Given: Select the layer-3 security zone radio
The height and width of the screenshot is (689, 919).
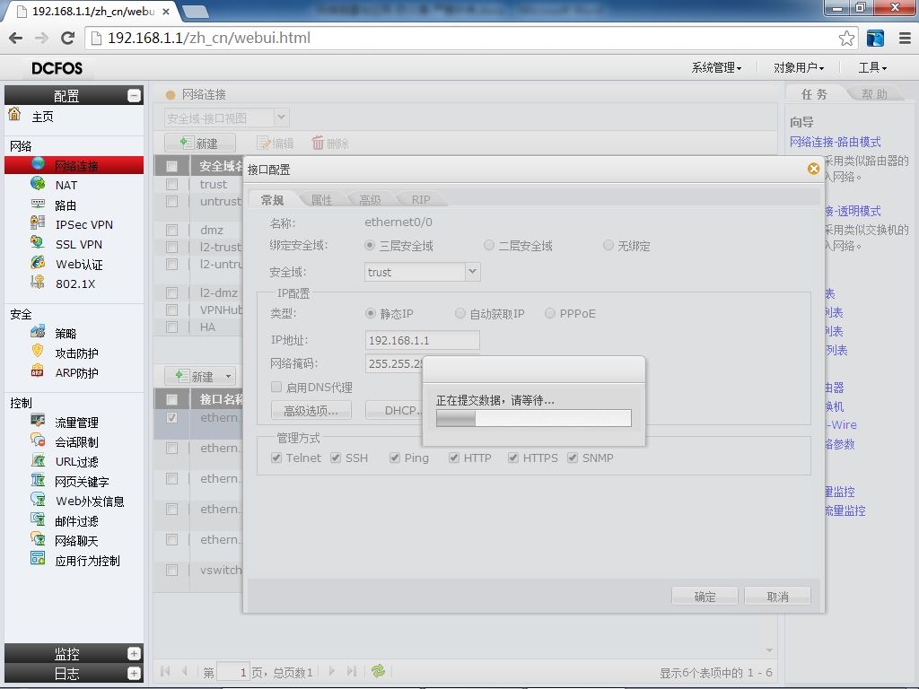Looking at the screenshot, I should click(x=370, y=246).
